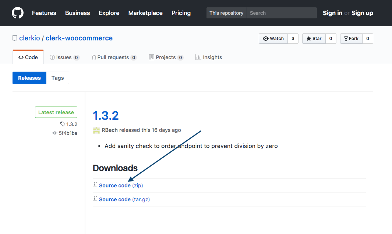Open the Marketplace menu item

145,13
